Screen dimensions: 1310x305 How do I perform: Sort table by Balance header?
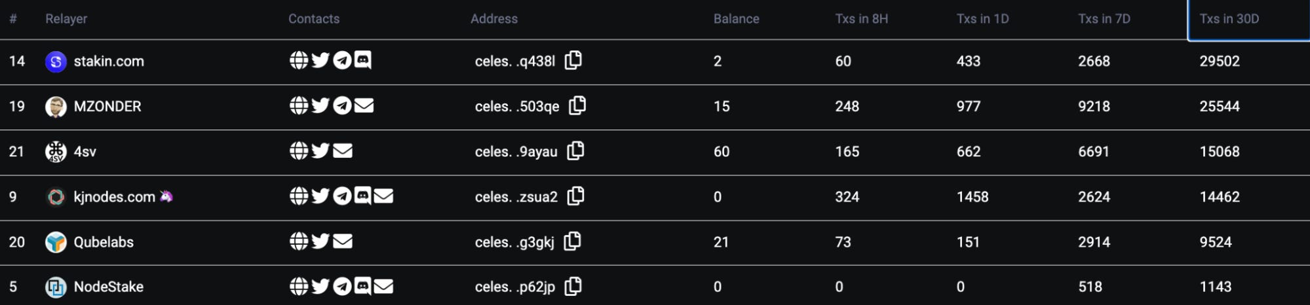tap(737, 19)
